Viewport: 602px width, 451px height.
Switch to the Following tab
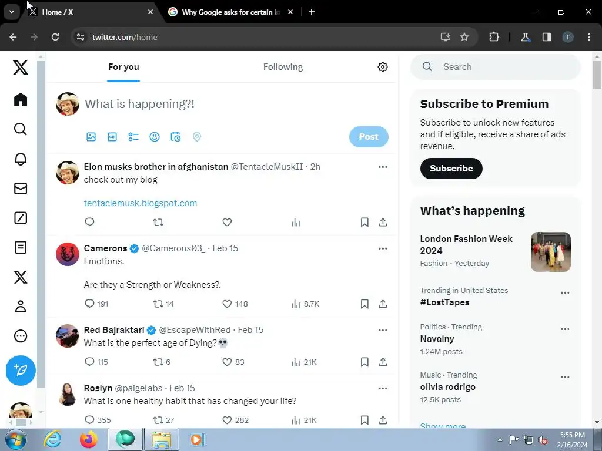pyautogui.click(x=283, y=67)
